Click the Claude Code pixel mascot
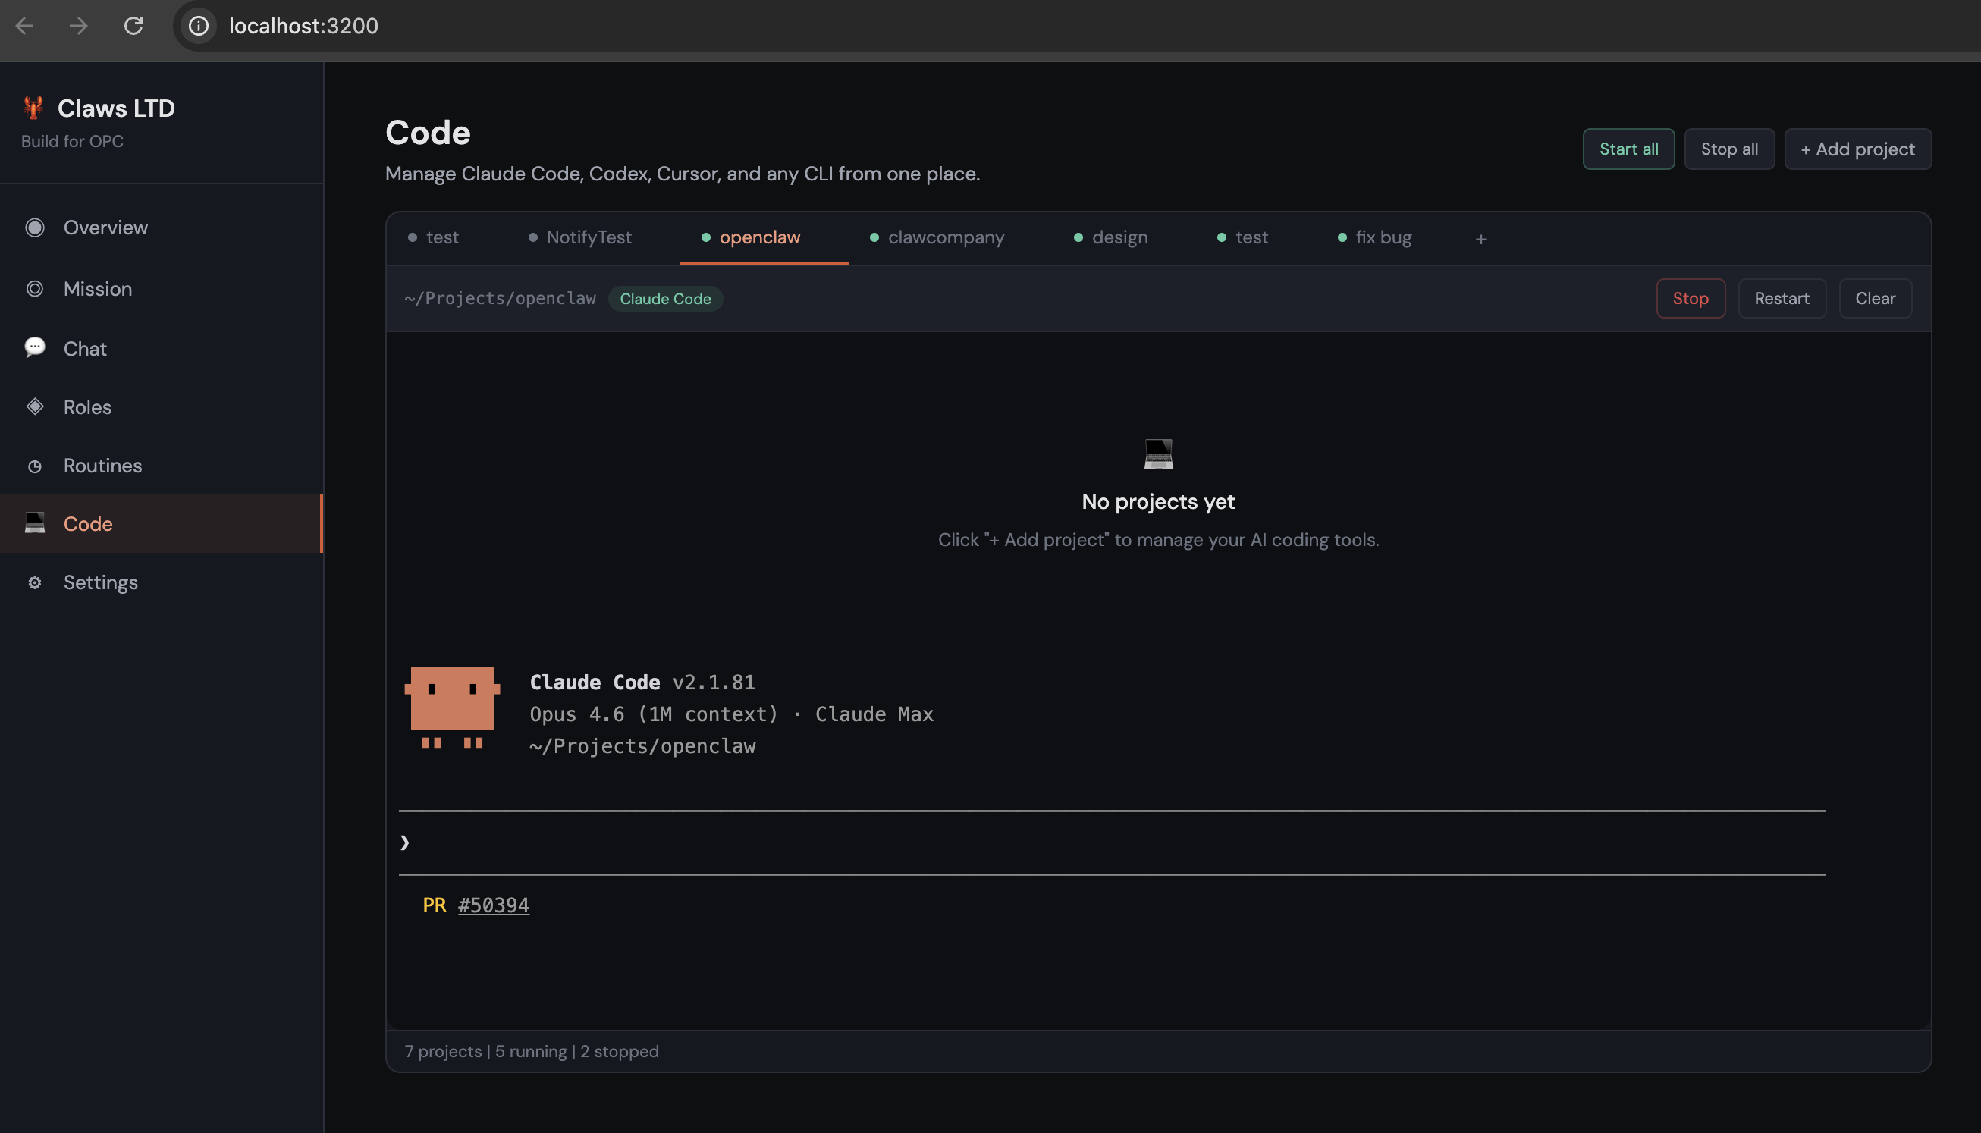 coord(452,708)
